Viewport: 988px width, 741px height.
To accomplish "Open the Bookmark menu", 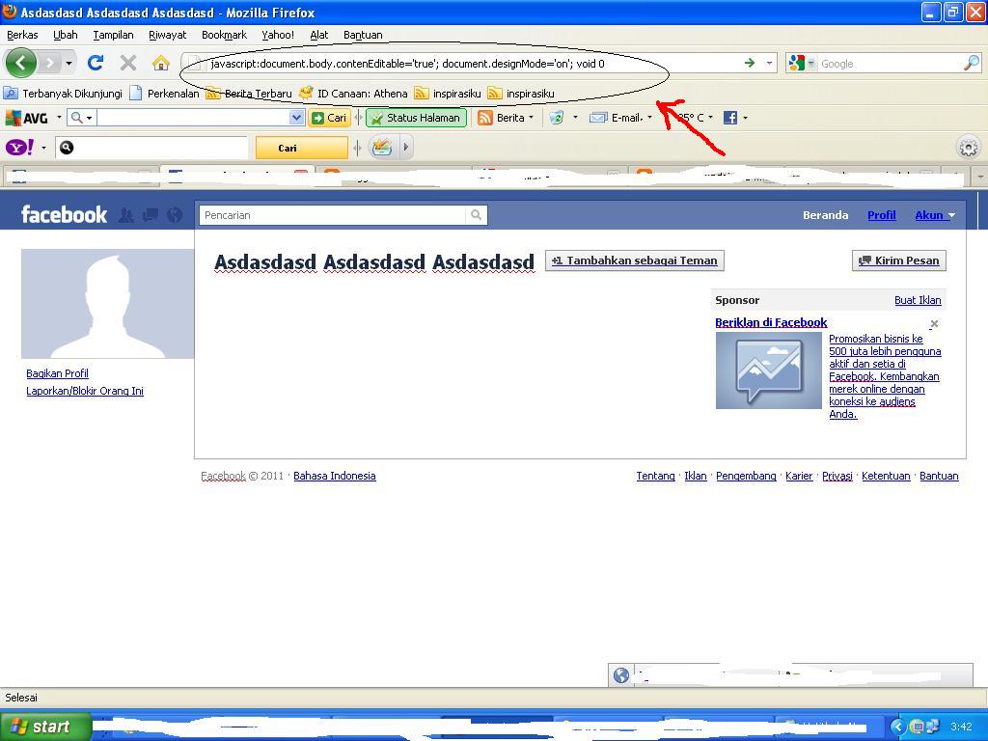I will coord(224,35).
